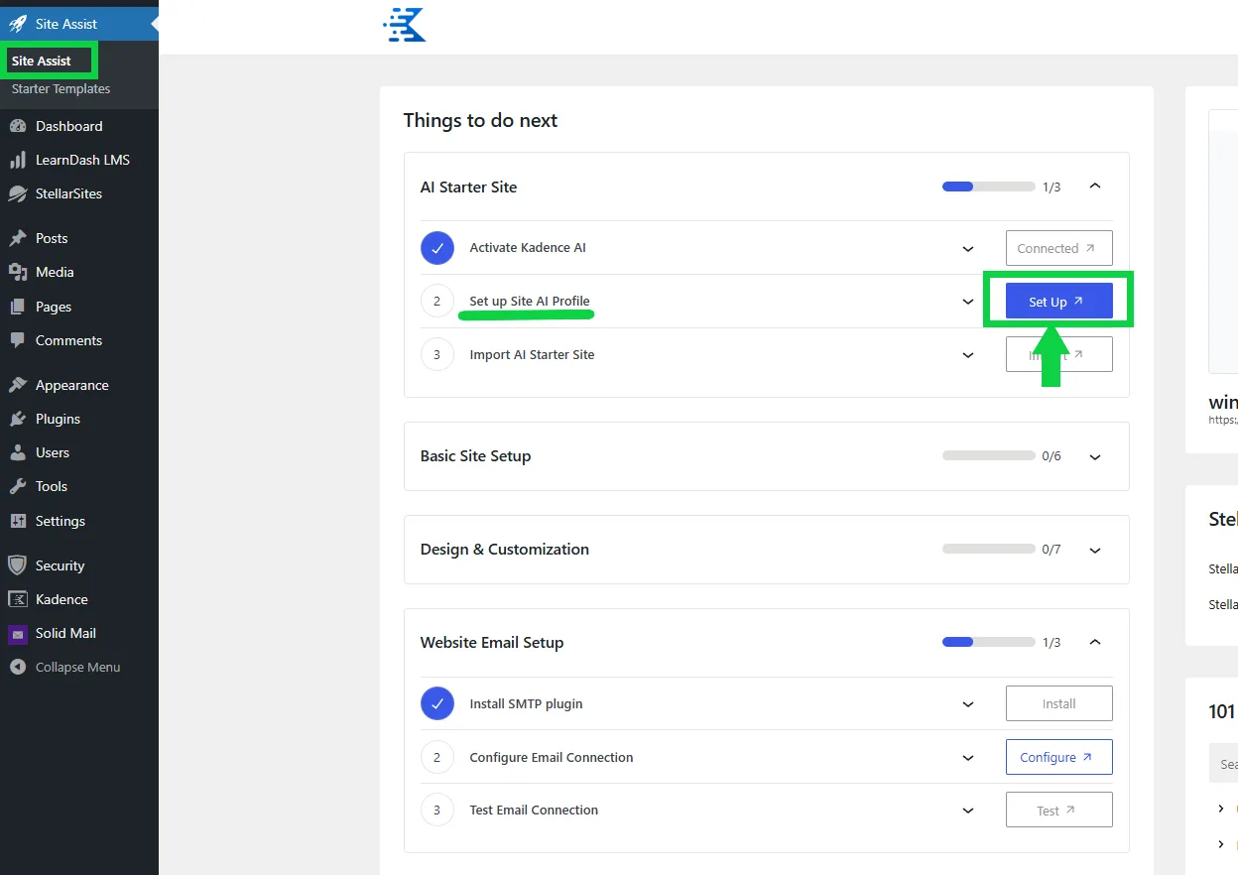Viewport: 1238px width, 875px height.
Task: Open the Appearance menu item
Action: tap(79, 385)
